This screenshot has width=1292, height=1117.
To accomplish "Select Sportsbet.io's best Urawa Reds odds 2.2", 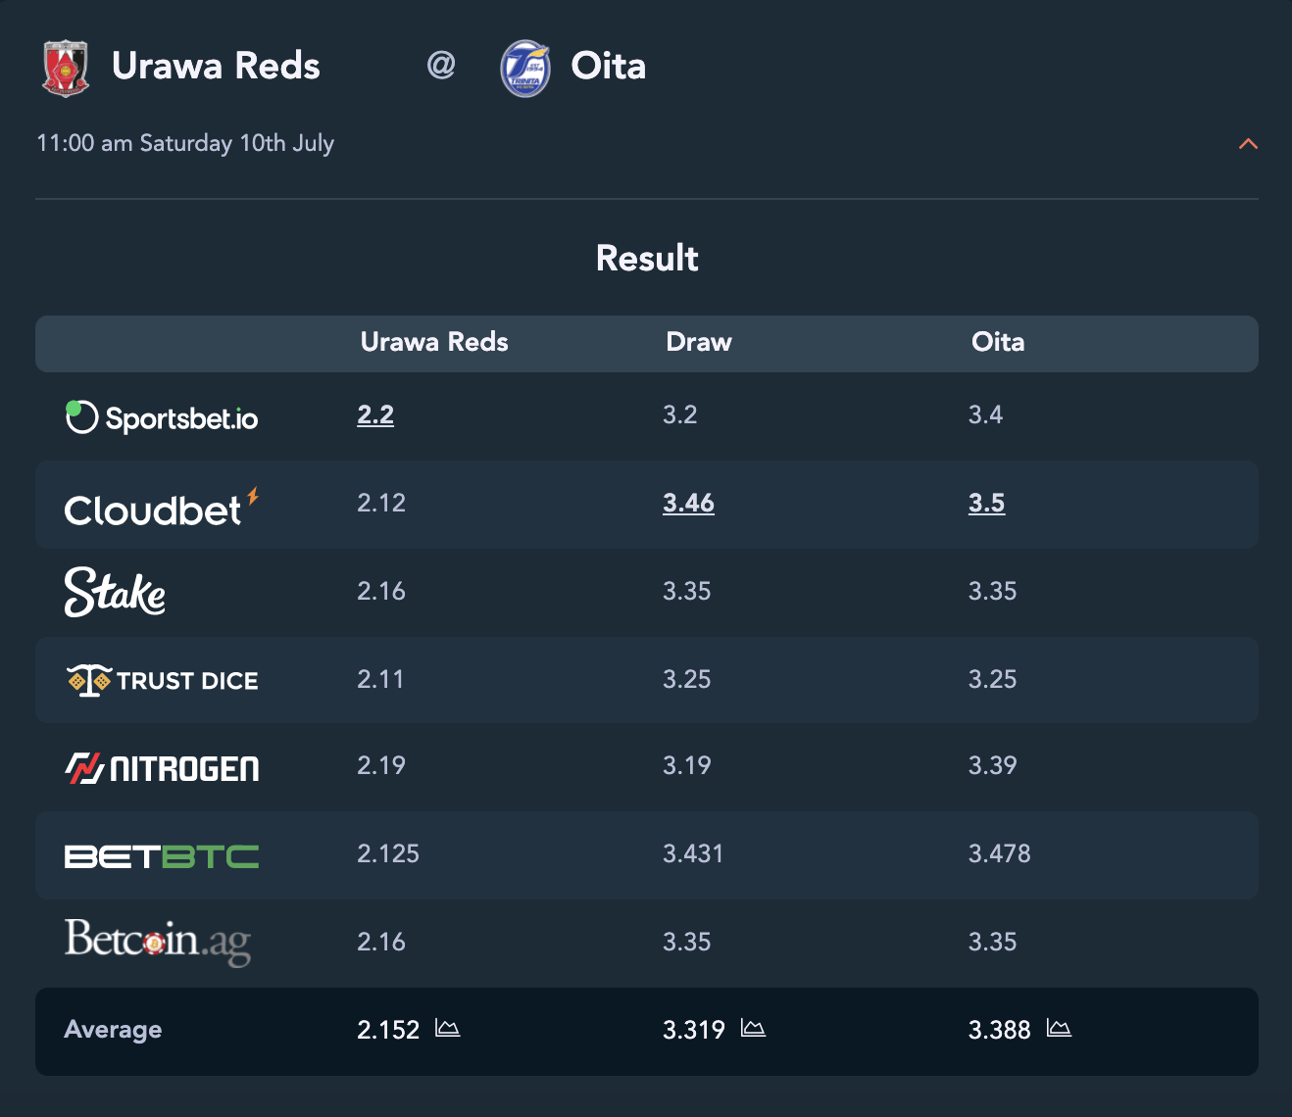I will [x=375, y=414].
